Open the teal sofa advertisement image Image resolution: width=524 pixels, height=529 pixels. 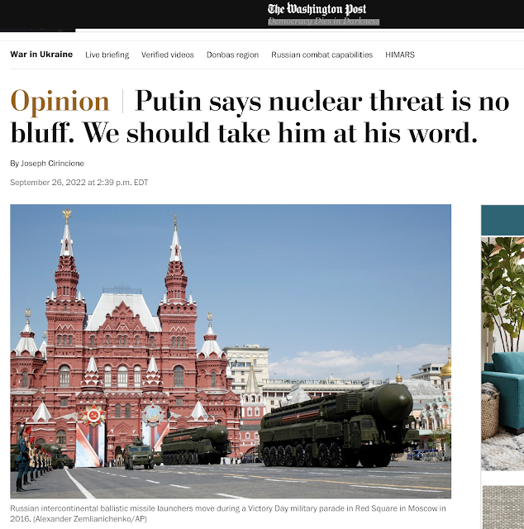[x=503, y=354]
